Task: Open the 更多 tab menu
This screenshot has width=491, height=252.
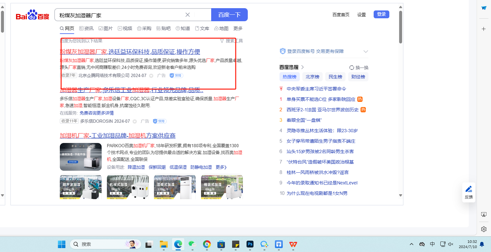Action: (238, 28)
